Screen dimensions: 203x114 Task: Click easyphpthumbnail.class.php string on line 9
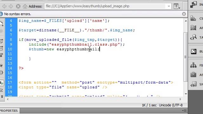click(85, 44)
